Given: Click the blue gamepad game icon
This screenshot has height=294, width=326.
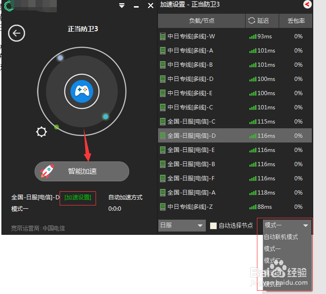Looking at the screenshot, I should tap(82, 91).
